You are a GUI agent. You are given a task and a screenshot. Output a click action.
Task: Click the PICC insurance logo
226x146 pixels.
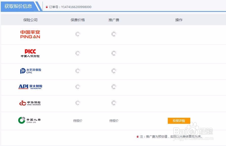point(30,53)
